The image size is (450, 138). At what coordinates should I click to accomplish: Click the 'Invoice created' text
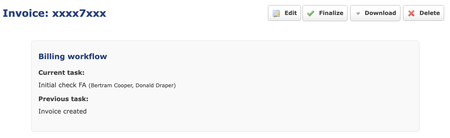(x=62, y=111)
